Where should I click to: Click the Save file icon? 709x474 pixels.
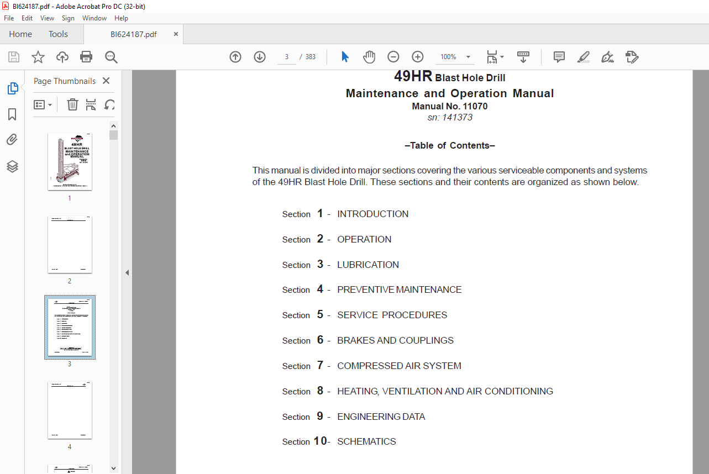(14, 57)
